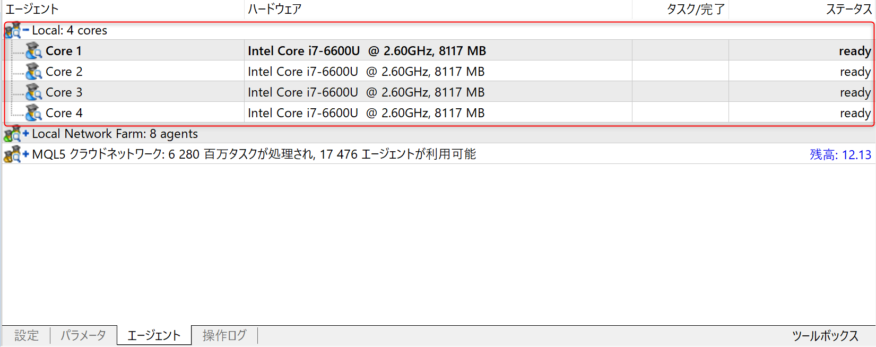Viewport: 876px width, 347px height.
Task: Click the ステータス column header
Action: (849, 9)
